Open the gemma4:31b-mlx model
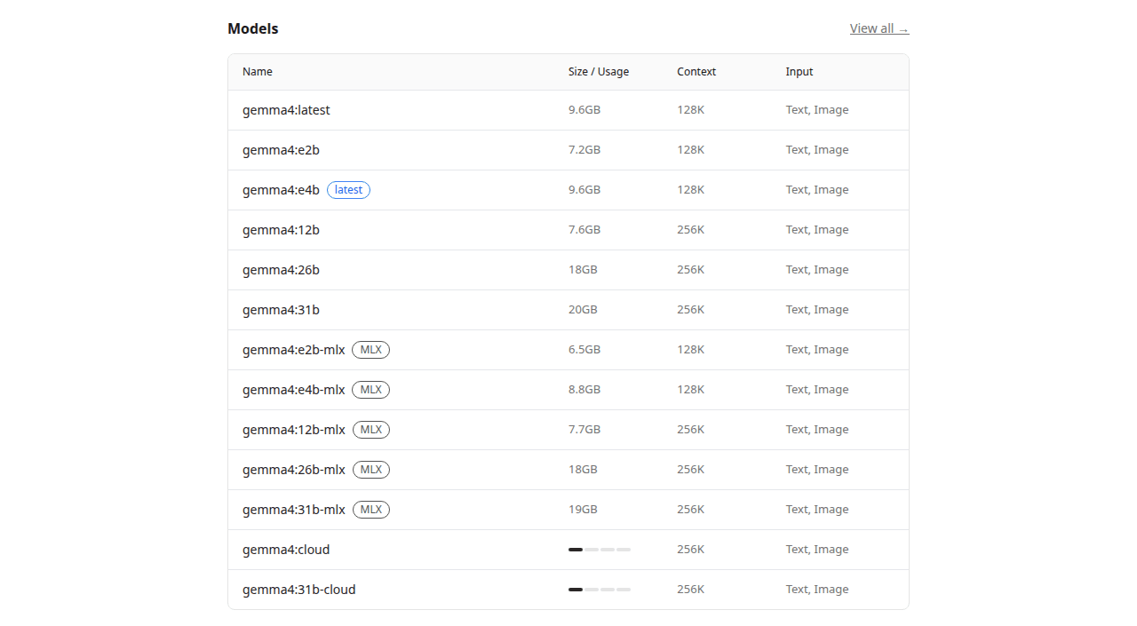The height and width of the screenshot is (626, 1137). tap(294, 510)
